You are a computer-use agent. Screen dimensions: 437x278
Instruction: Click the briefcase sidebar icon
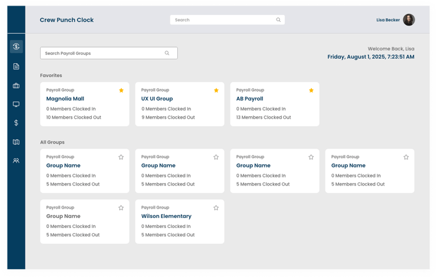coord(16,86)
